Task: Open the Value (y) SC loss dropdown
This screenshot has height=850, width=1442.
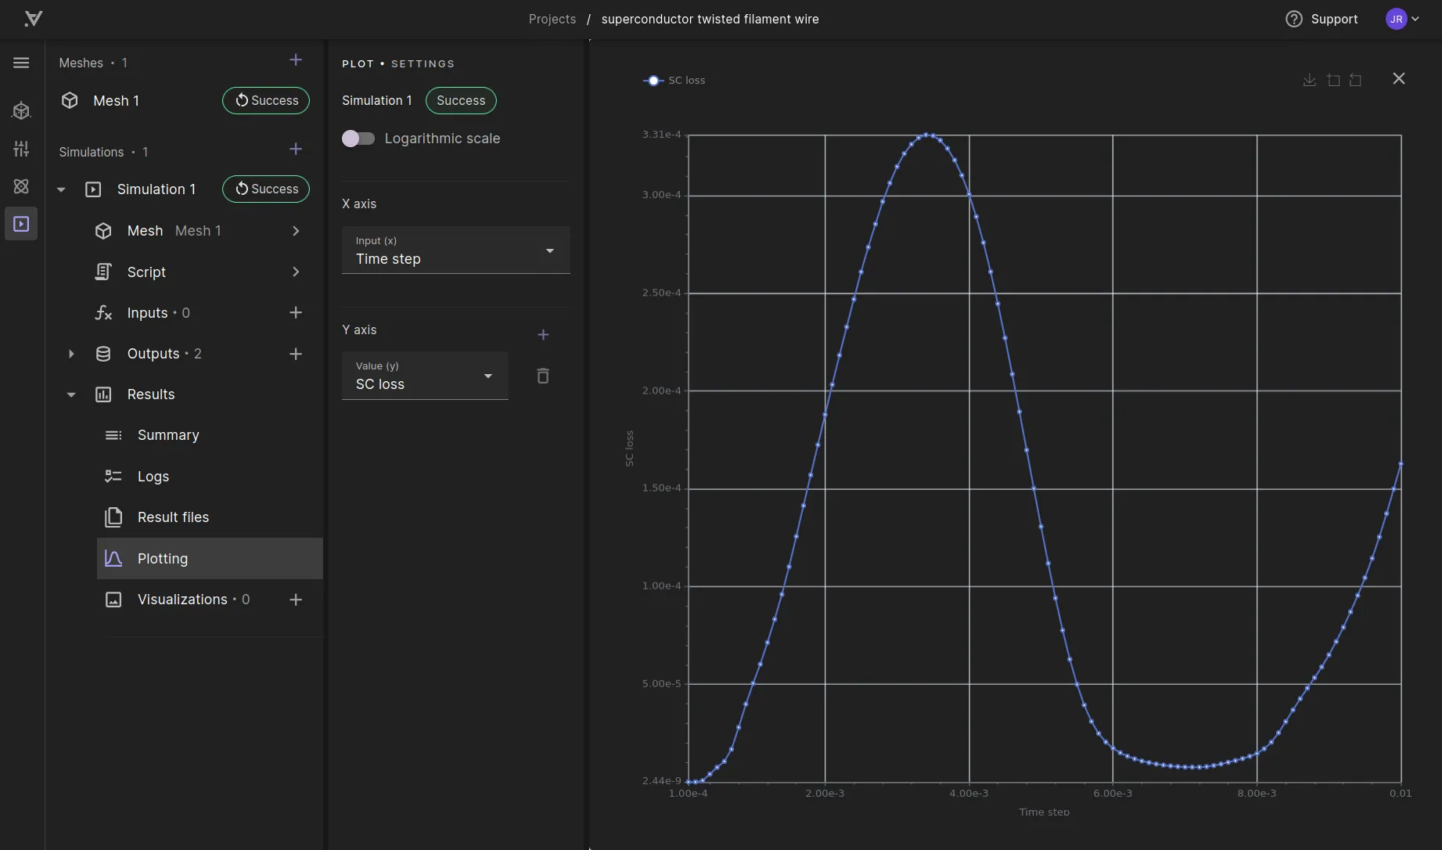Action: coord(425,376)
